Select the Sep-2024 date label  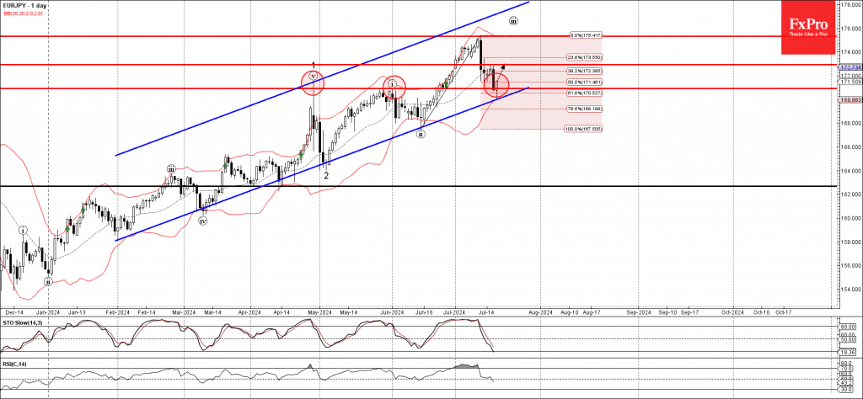click(x=639, y=311)
